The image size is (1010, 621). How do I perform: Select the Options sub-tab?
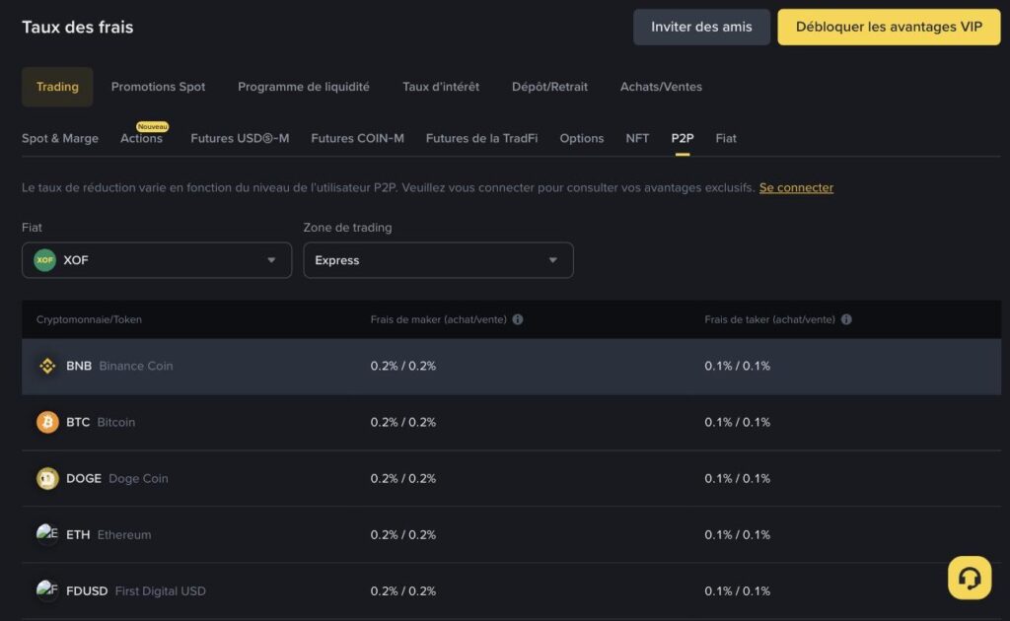pos(582,138)
